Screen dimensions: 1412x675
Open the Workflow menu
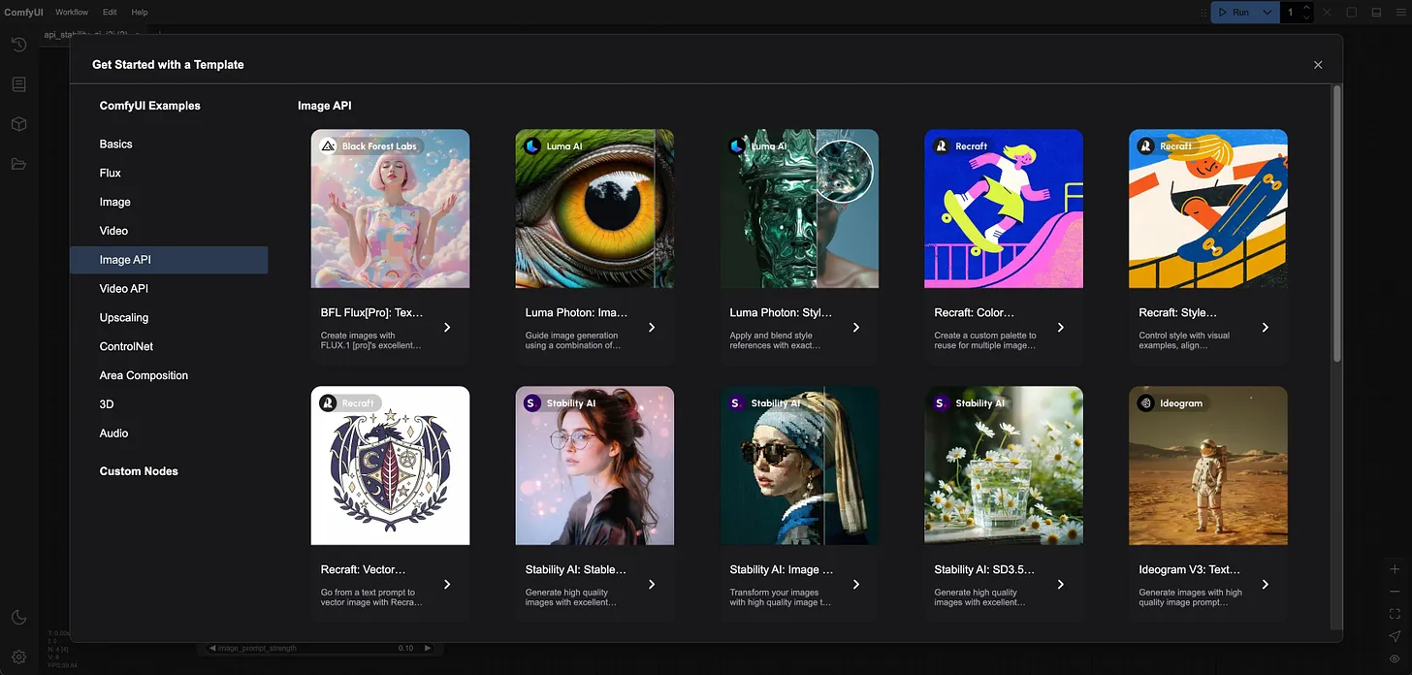(x=72, y=13)
